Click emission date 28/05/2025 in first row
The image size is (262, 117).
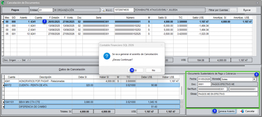pos(54,22)
